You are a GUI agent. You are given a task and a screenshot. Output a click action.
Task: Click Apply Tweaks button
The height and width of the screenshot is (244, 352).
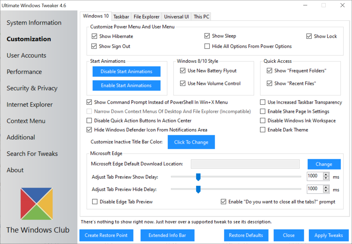point(329,235)
